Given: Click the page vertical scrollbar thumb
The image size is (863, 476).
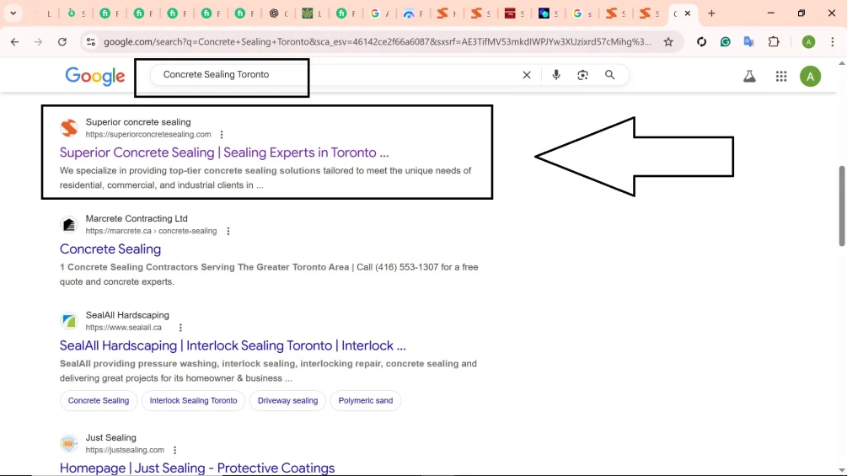Looking at the screenshot, I should pos(842,206).
